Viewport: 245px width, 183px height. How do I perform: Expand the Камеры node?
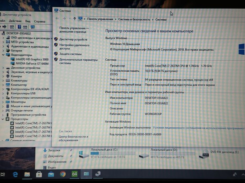(3, 76)
